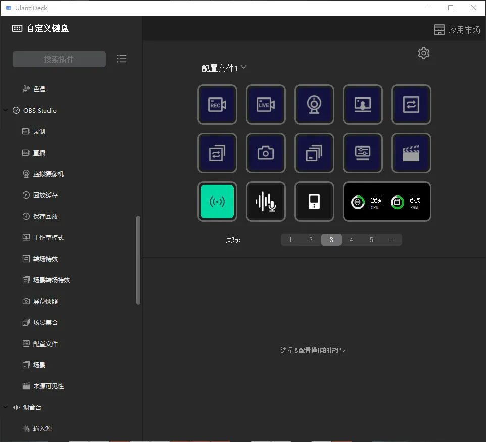Viewport: 486px width, 442px height.
Task: Click the green broadcast signal key
Action: coord(217,202)
